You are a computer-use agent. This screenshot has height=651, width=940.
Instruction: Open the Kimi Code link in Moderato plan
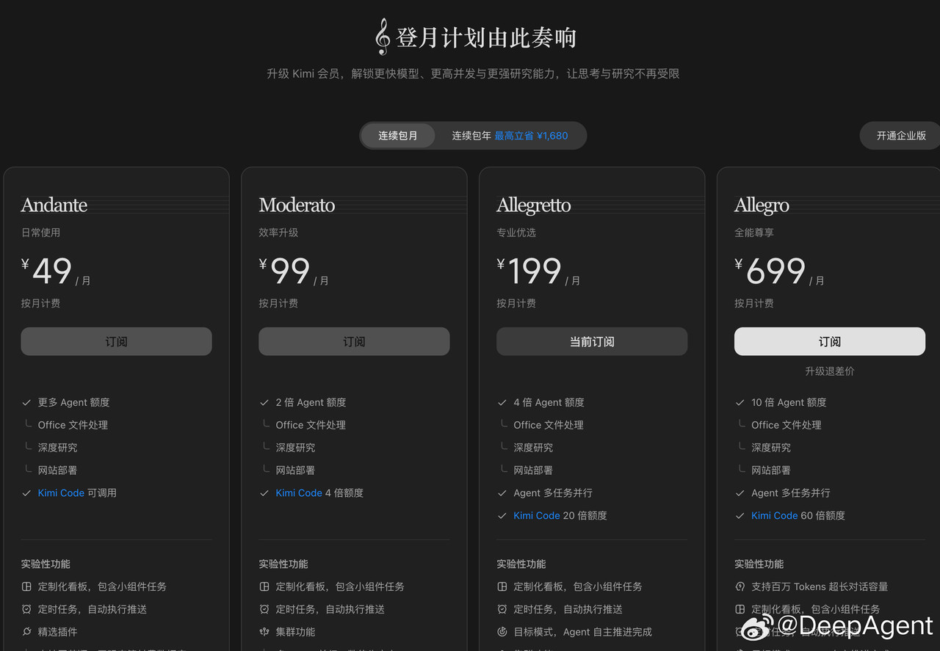click(x=299, y=493)
